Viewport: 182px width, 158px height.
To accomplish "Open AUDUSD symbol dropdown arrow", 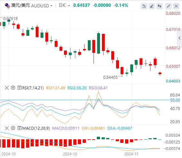I will tap(51, 5).
